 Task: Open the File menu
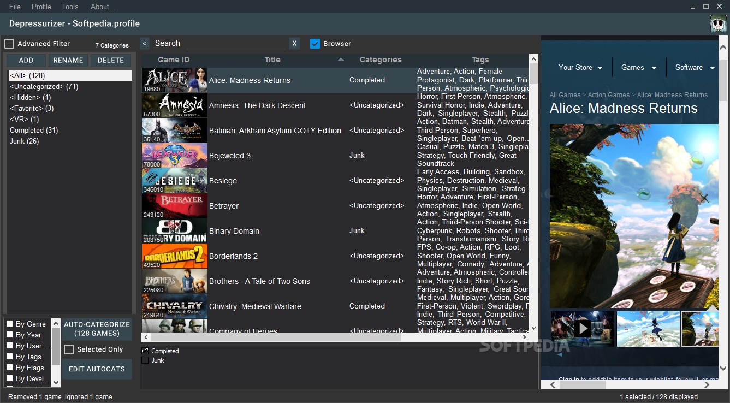tap(15, 7)
